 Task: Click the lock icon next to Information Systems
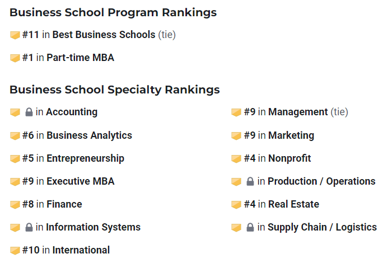click(29, 228)
